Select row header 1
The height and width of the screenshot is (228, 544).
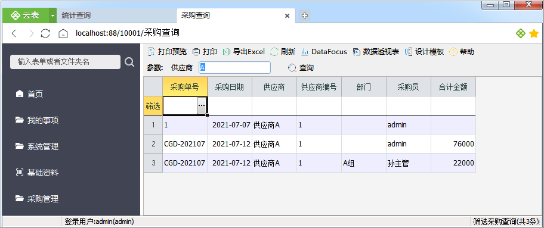pos(153,125)
